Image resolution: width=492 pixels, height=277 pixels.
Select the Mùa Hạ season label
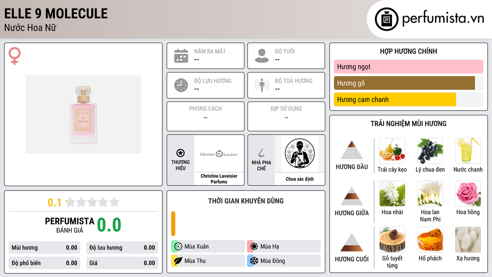pyautogui.click(x=270, y=247)
